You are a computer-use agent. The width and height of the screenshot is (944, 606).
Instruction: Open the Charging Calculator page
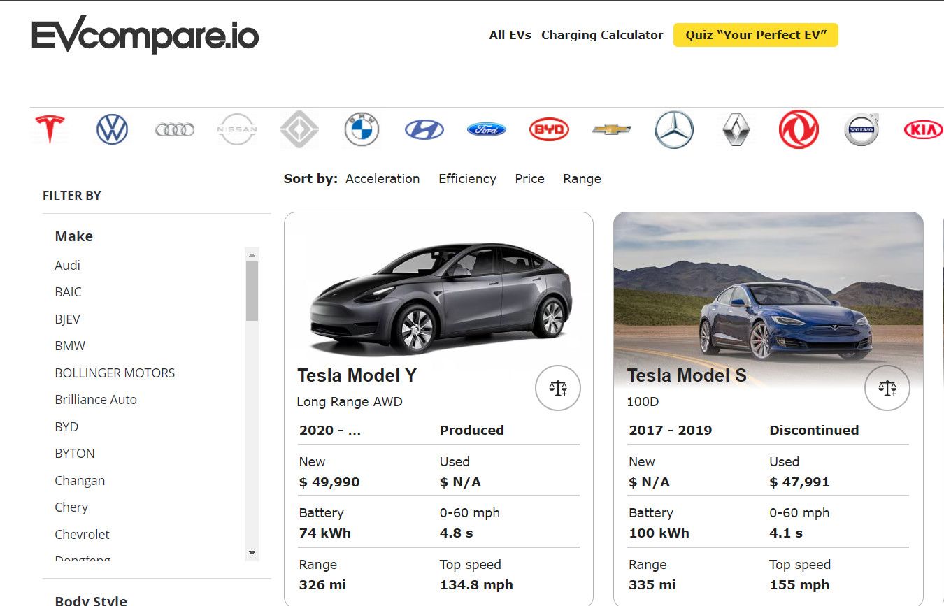click(x=602, y=35)
